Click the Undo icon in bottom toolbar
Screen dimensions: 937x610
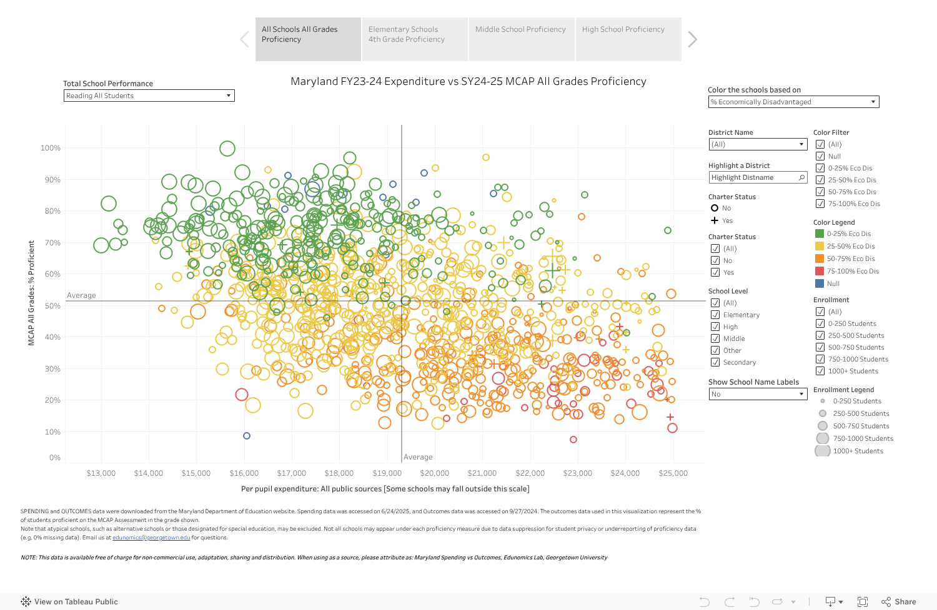705,601
